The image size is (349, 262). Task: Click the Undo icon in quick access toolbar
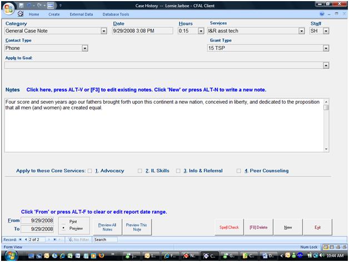pyautogui.click(x=29, y=5)
